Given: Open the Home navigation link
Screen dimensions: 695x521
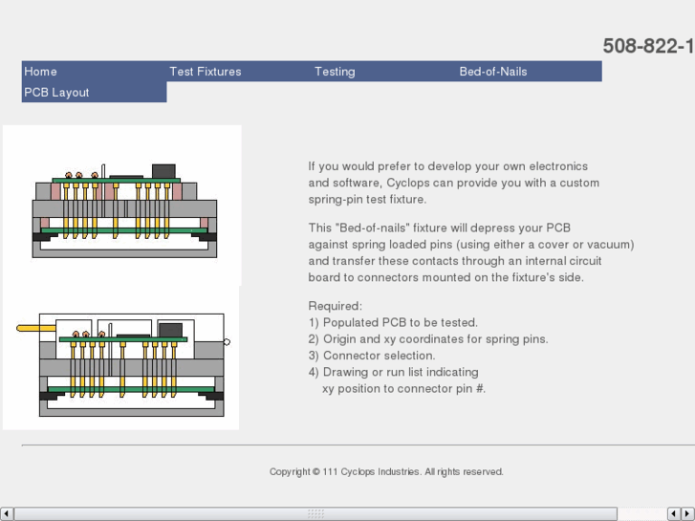Looking at the screenshot, I should 94,72.
